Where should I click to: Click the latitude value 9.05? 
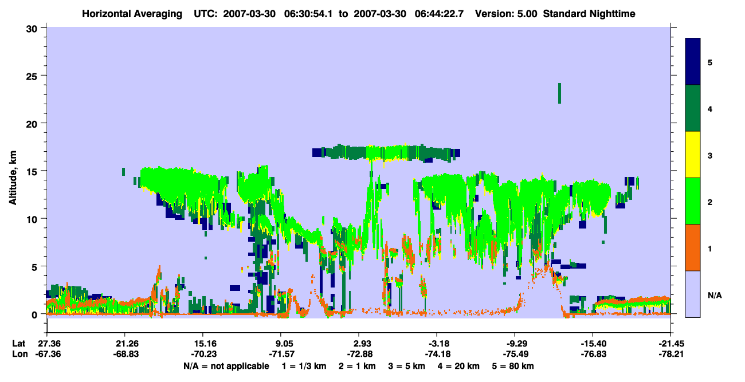(x=281, y=344)
